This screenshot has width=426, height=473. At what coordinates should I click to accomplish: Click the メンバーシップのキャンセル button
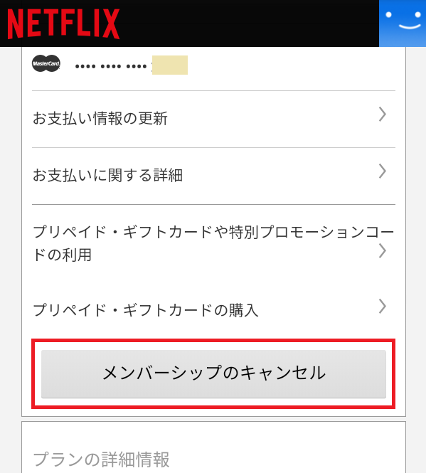click(213, 373)
